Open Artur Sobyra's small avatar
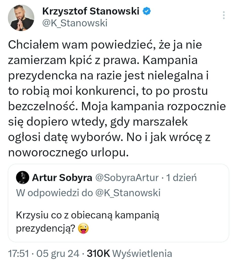The width and height of the screenshot is (237, 260). pos(23,177)
